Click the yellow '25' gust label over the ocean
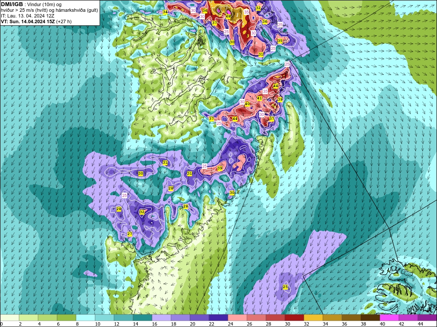The height and width of the screenshot is (327, 437). pyautogui.click(x=285, y=287)
